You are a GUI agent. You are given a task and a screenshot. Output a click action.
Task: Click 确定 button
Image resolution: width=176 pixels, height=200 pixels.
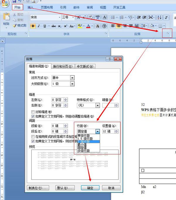coord(90,188)
